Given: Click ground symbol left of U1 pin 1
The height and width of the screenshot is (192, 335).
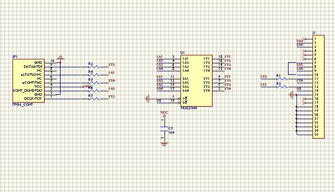Looking at the screenshot, I should tap(147, 99).
